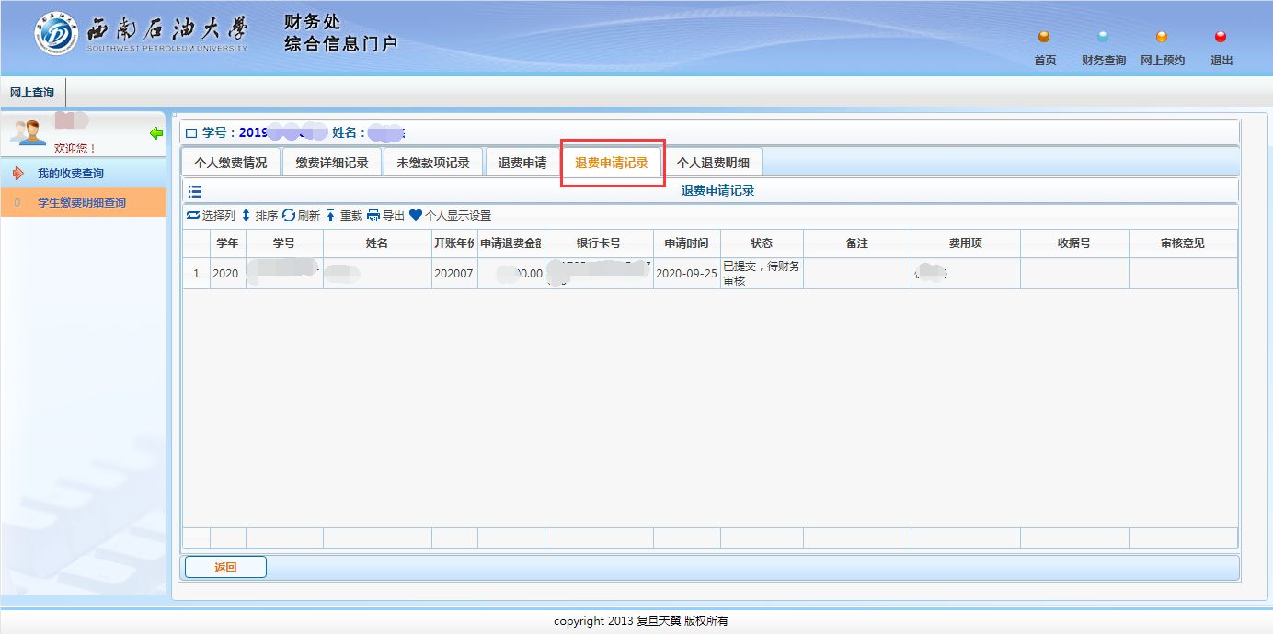This screenshot has width=1273, height=634.
Task: Select the 未缴款项记录 tab
Action: pos(432,163)
